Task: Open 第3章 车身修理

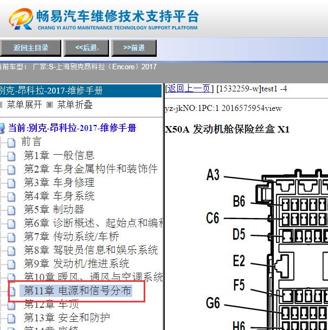Action: coord(59,182)
